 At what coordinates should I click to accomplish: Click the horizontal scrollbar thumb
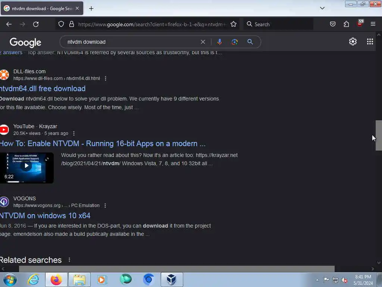pyautogui.click(x=176, y=269)
